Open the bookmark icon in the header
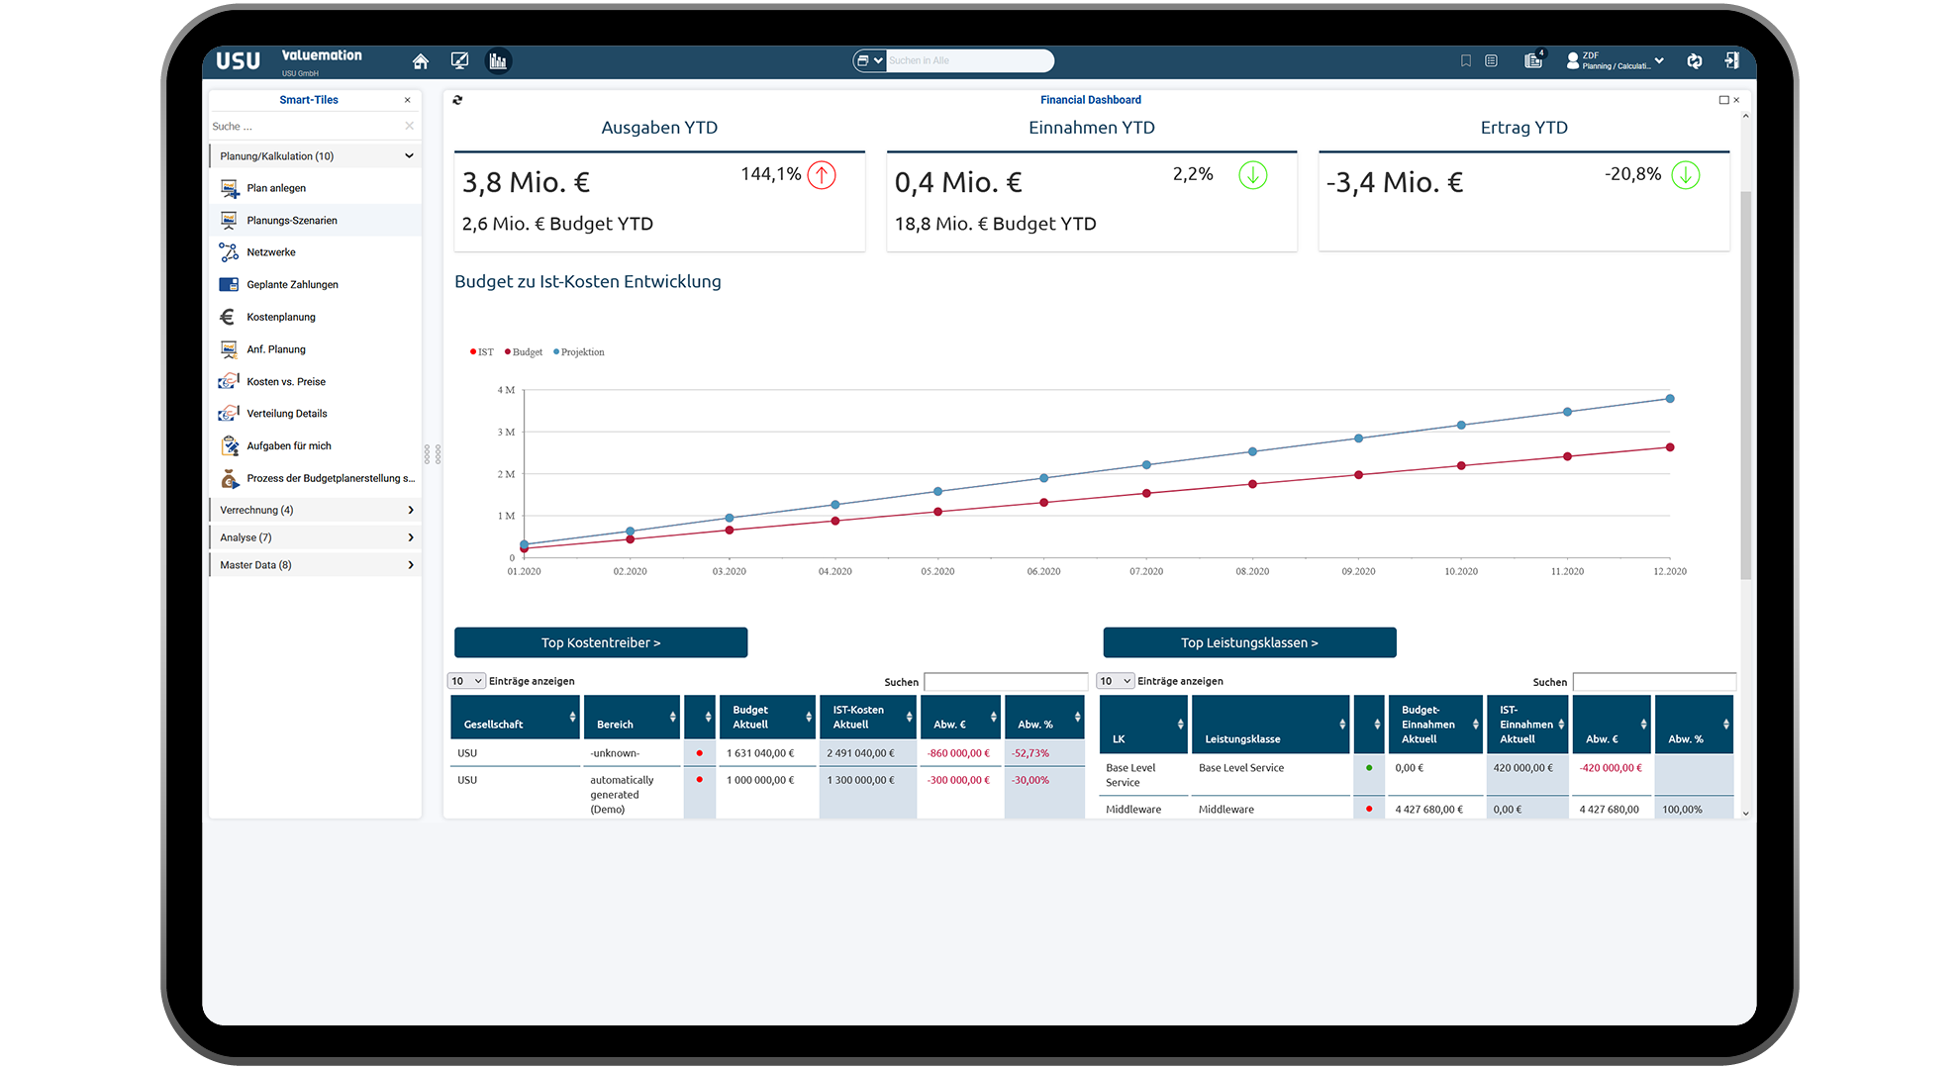The image size is (1960, 1069). pos(1466,61)
